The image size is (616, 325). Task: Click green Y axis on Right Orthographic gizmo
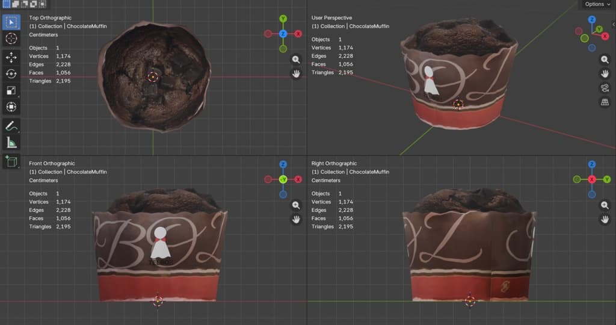click(577, 179)
